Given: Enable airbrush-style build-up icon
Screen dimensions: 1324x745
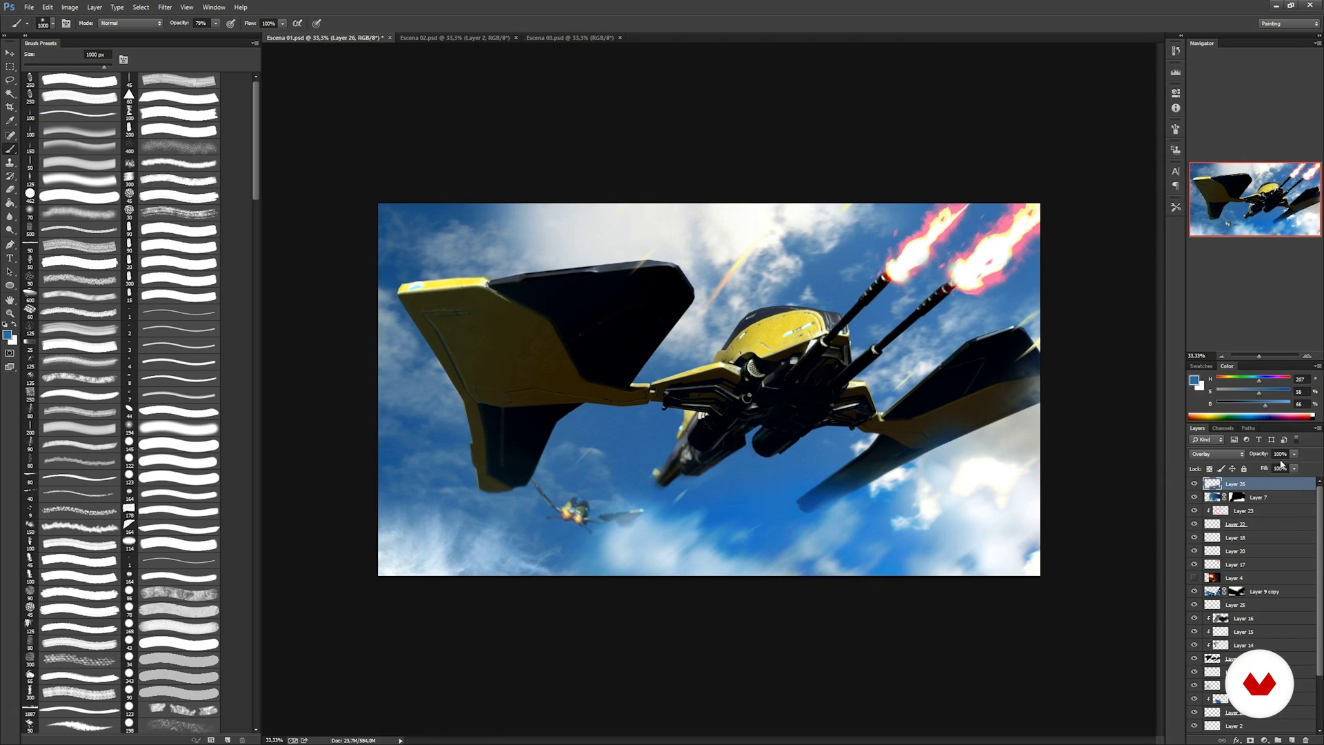Looking at the screenshot, I should 298,23.
